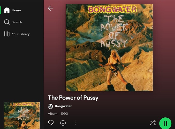Like the album with the heart icon
Screen dimensions: 175x129
51,123
